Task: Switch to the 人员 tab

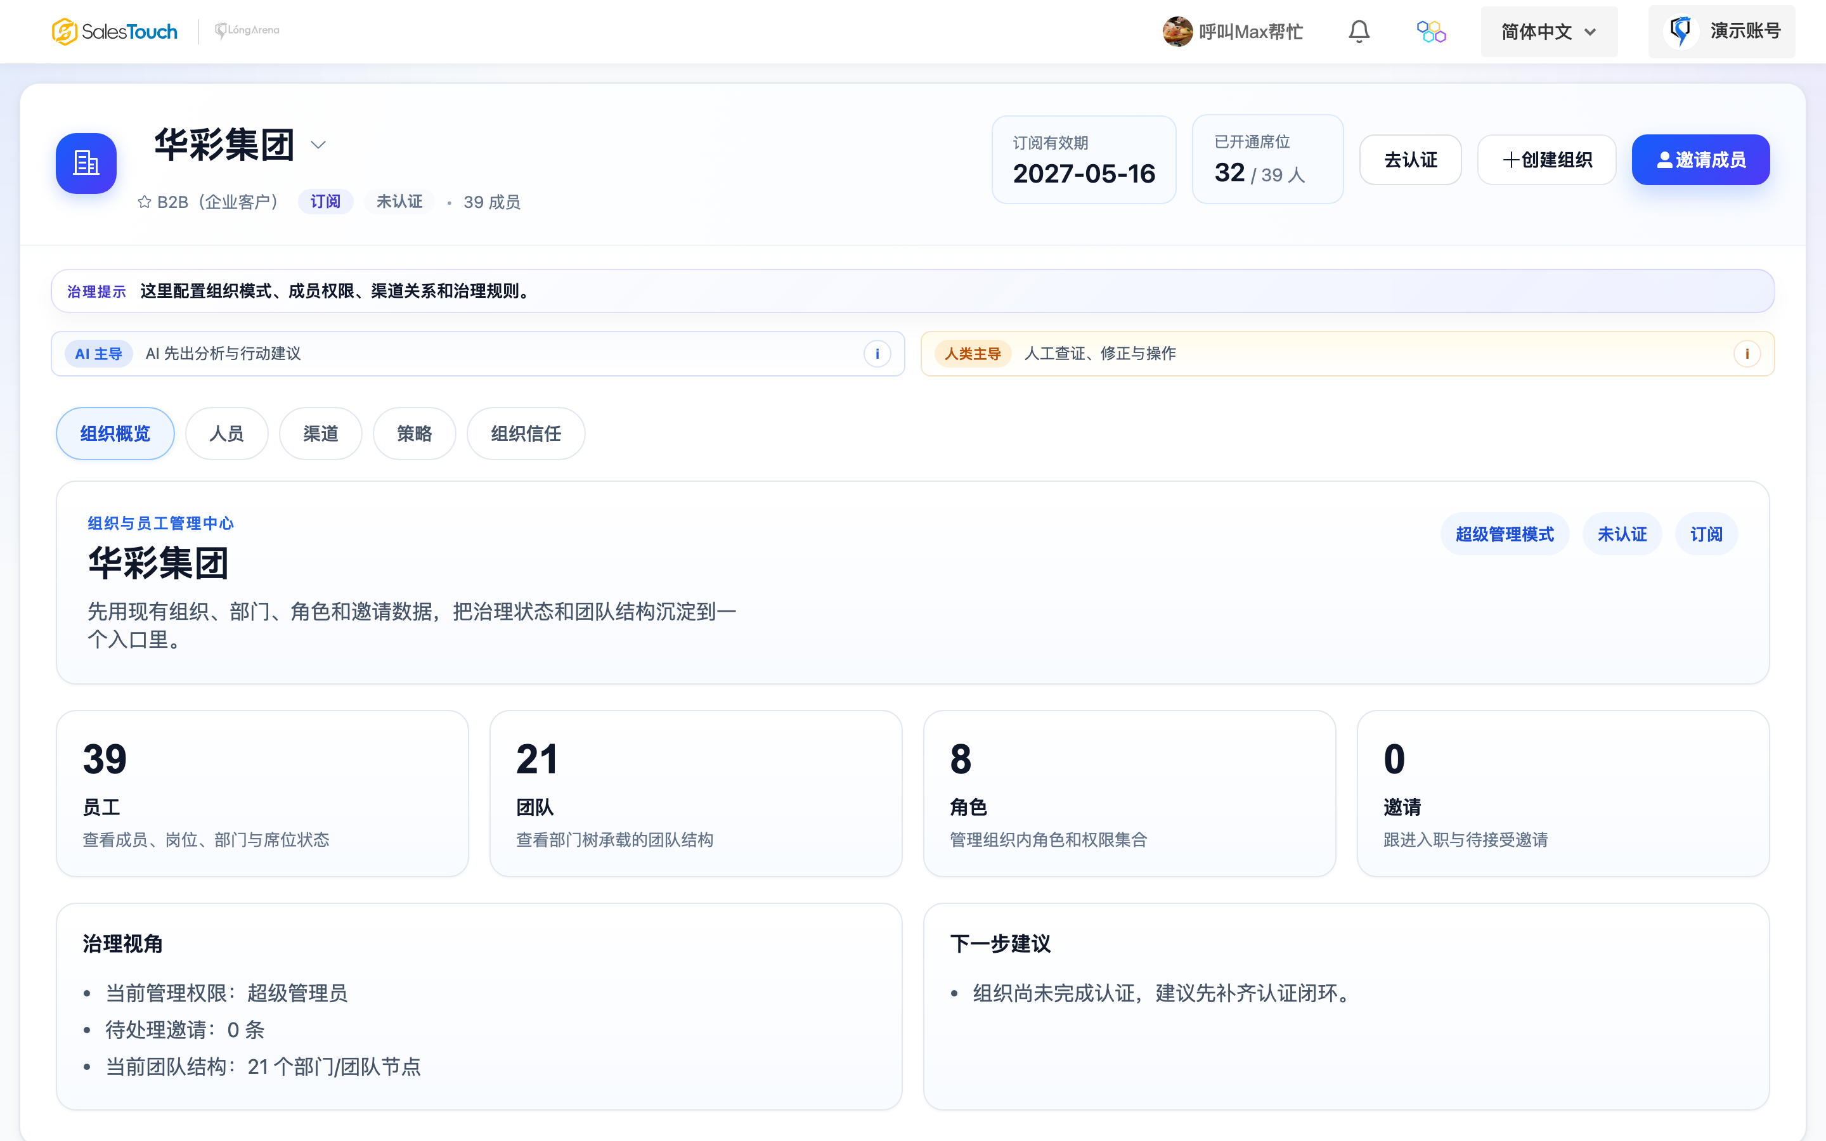Action: click(x=226, y=434)
